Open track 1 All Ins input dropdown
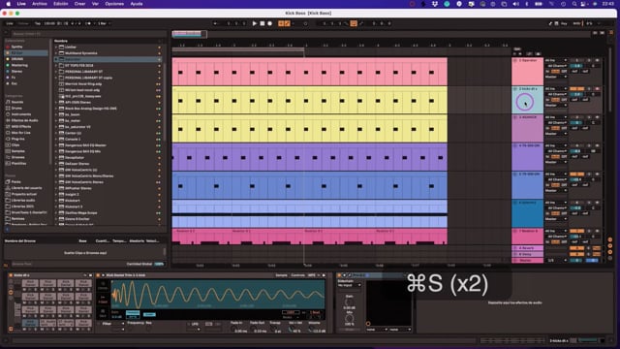 point(556,60)
